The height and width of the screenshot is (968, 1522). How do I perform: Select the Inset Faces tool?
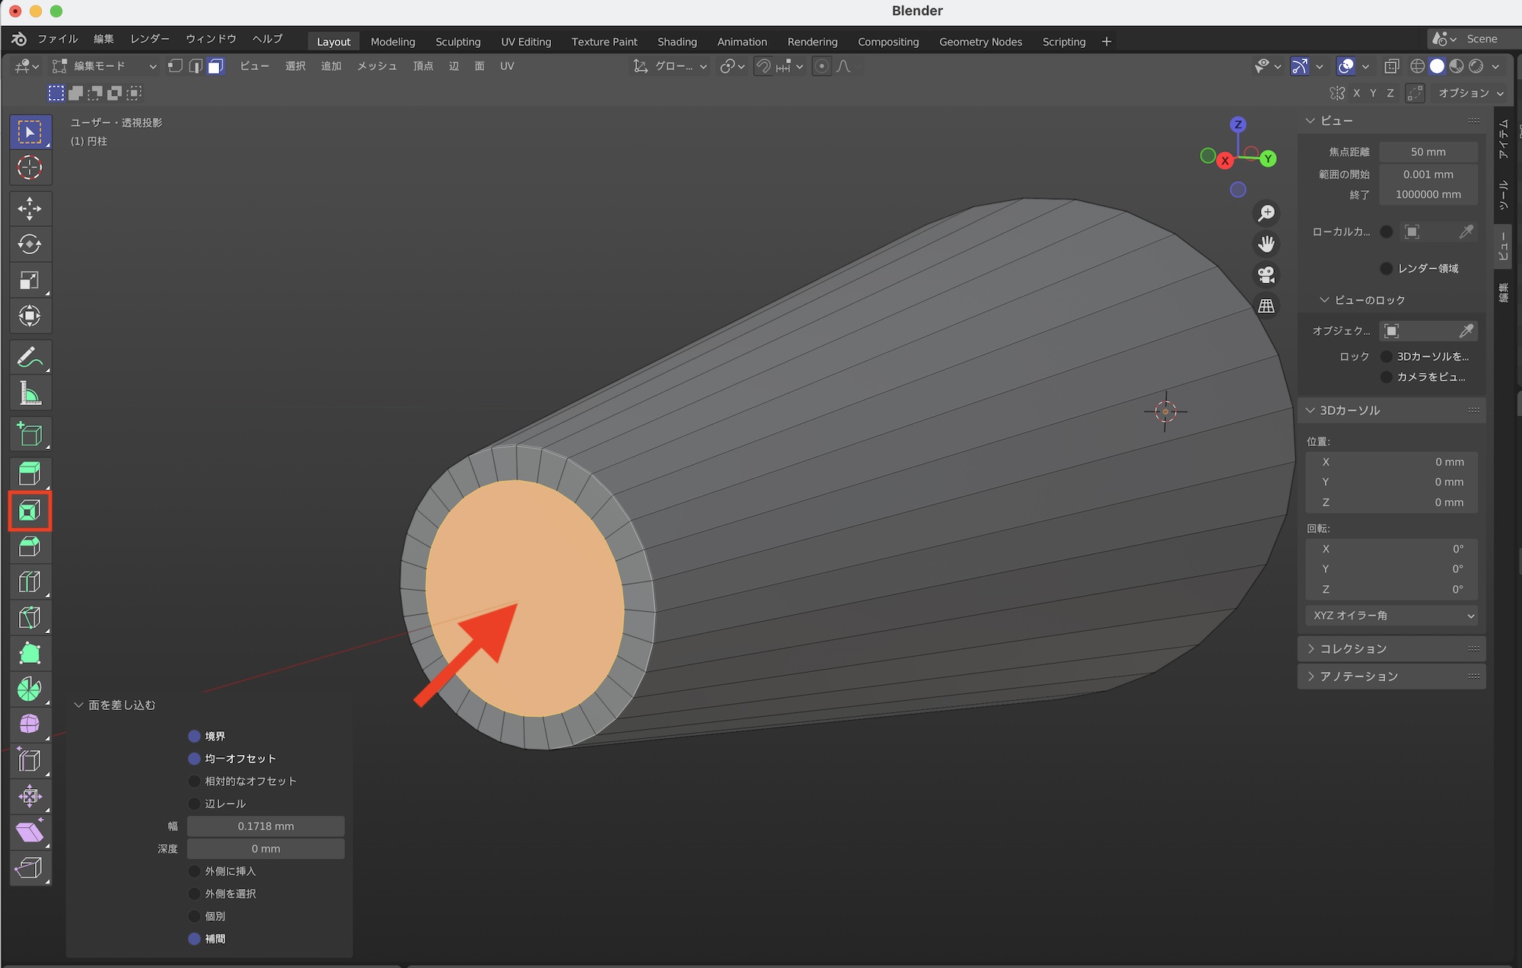30,511
